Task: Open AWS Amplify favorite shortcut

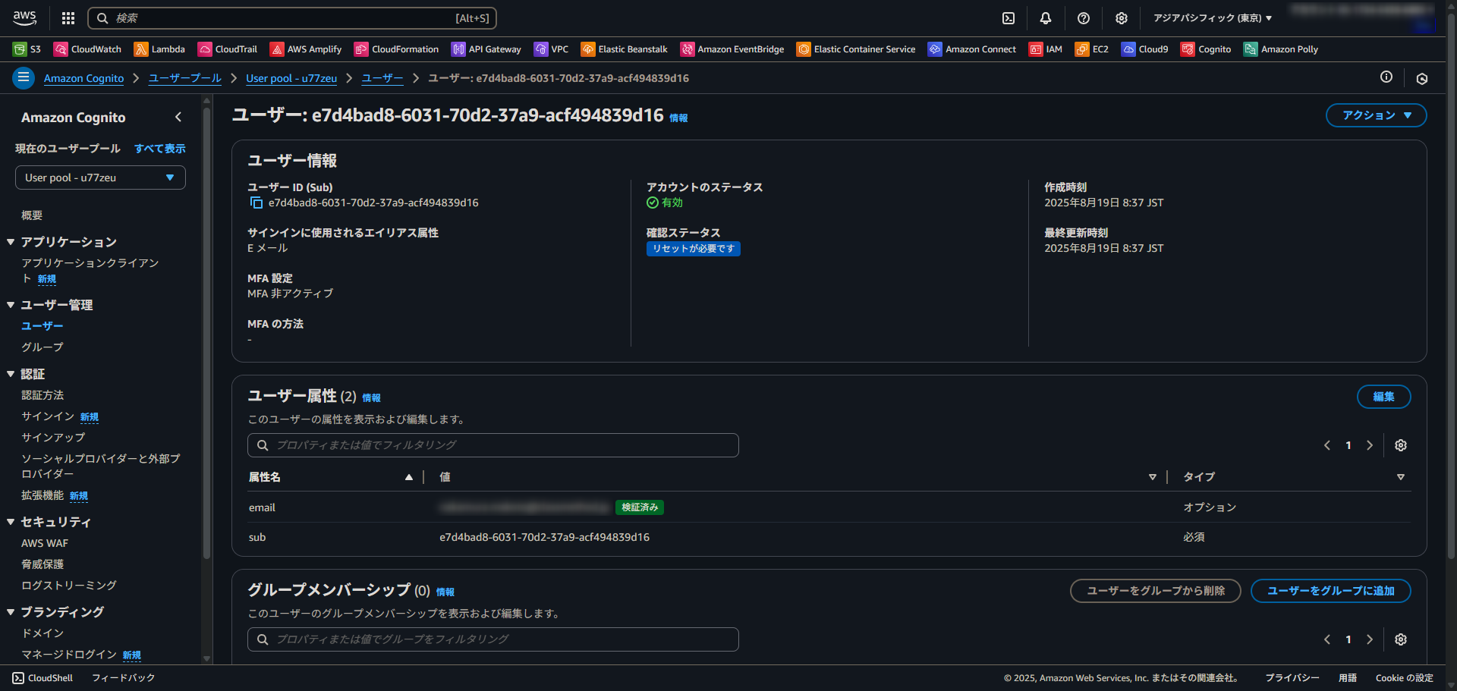Action: tap(306, 49)
